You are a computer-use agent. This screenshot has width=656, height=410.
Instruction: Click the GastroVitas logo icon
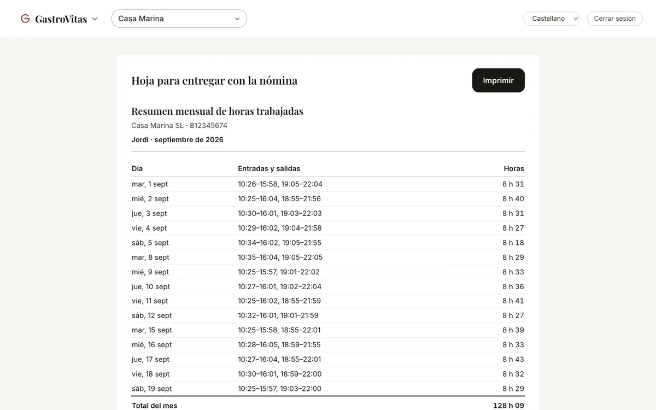pos(25,19)
